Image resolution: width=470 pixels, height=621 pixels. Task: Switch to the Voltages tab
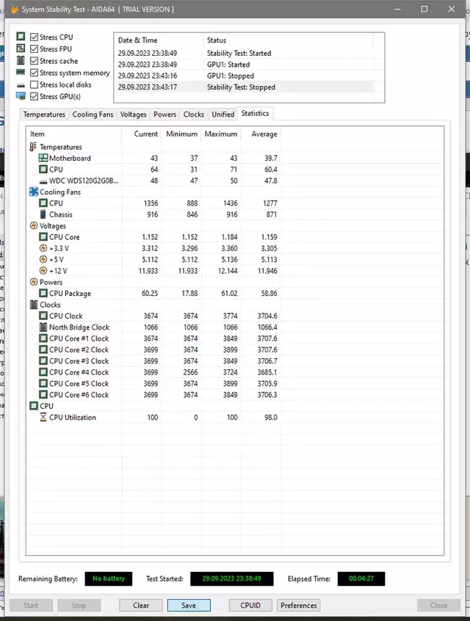[x=133, y=114]
